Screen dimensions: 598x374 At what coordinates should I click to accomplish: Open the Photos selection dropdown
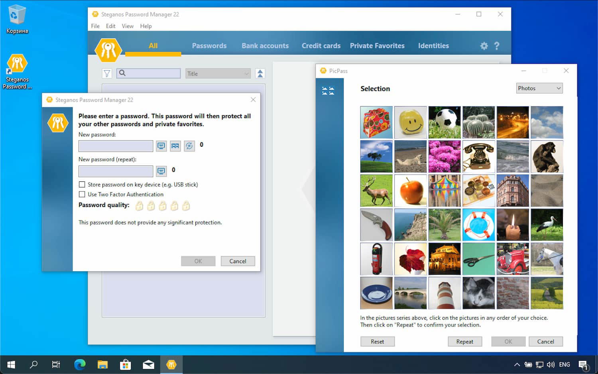(539, 88)
